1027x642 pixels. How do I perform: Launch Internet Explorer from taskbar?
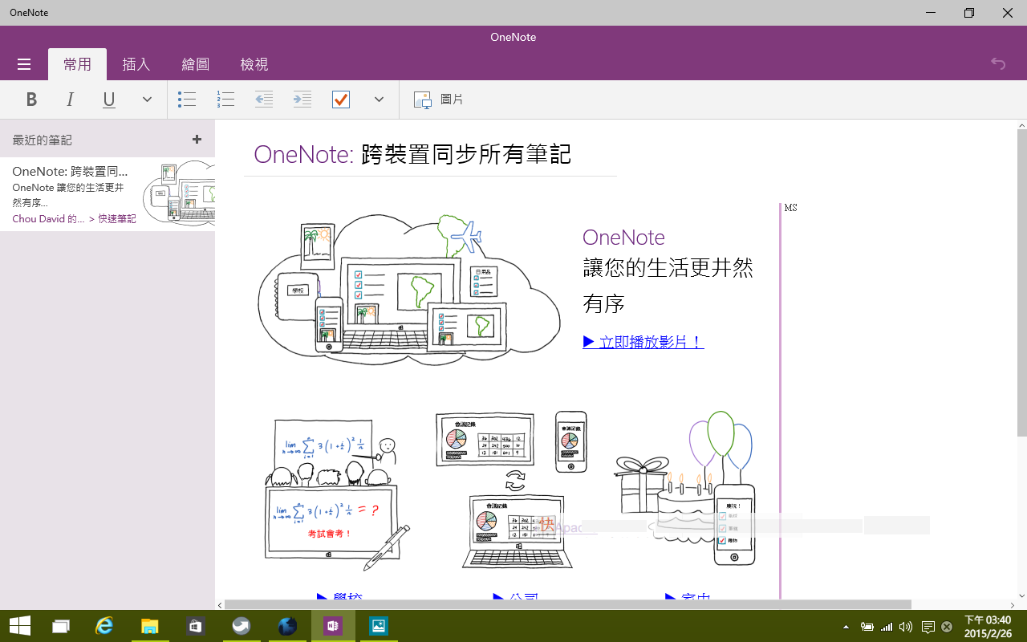(104, 626)
